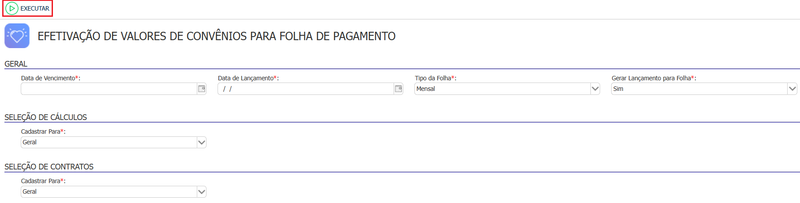Open Cadastrar Para arrow under Seleção de Cálculos
The height and width of the screenshot is (203, 800).
tap(202, 142)
